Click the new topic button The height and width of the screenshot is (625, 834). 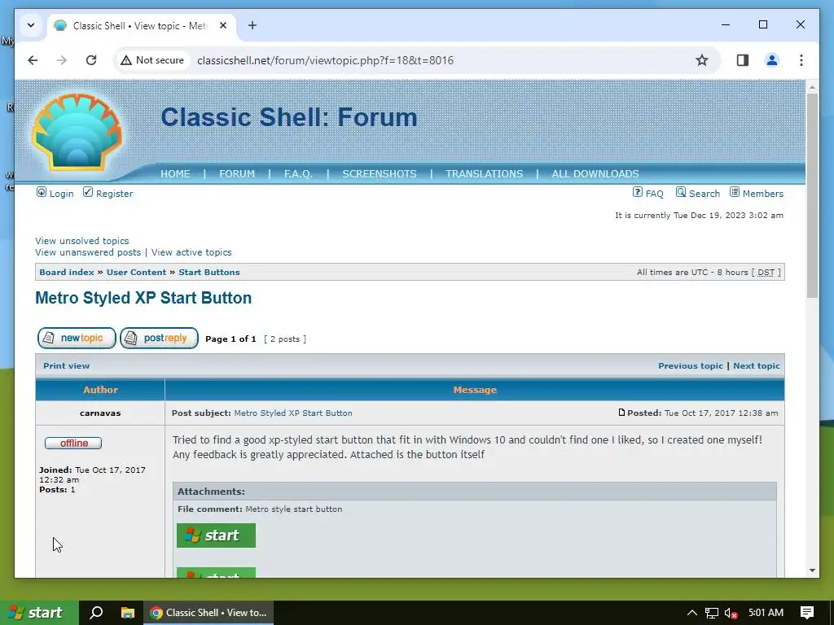pos(77,338)
